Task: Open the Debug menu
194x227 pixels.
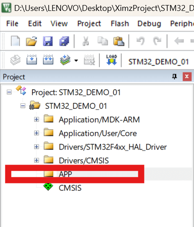Action: pyautogui.click(x=149, y=24)
